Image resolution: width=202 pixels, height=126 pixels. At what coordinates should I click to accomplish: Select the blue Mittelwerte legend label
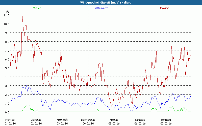pyautogui.click(x=101, y=8)
